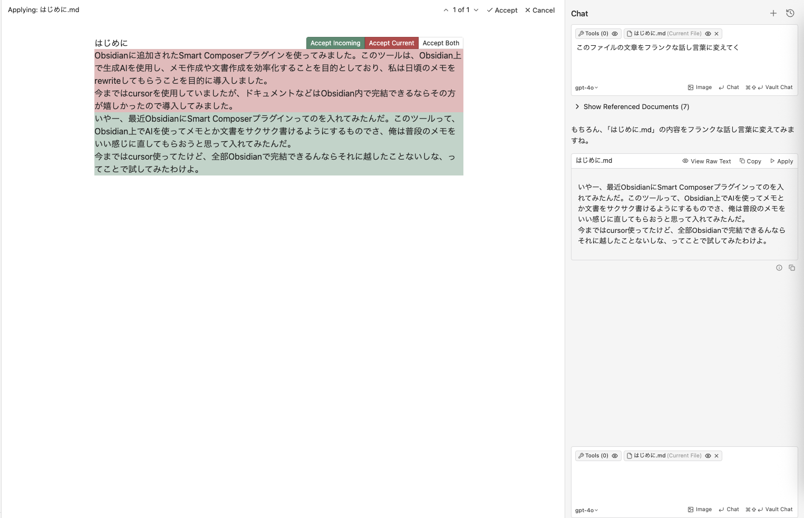Remove top はじめに.md current file chip

click(x=716, y=34)
